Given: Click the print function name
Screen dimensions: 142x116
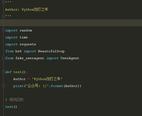Looking at the screenshot, I should click(x=18, y=86).
